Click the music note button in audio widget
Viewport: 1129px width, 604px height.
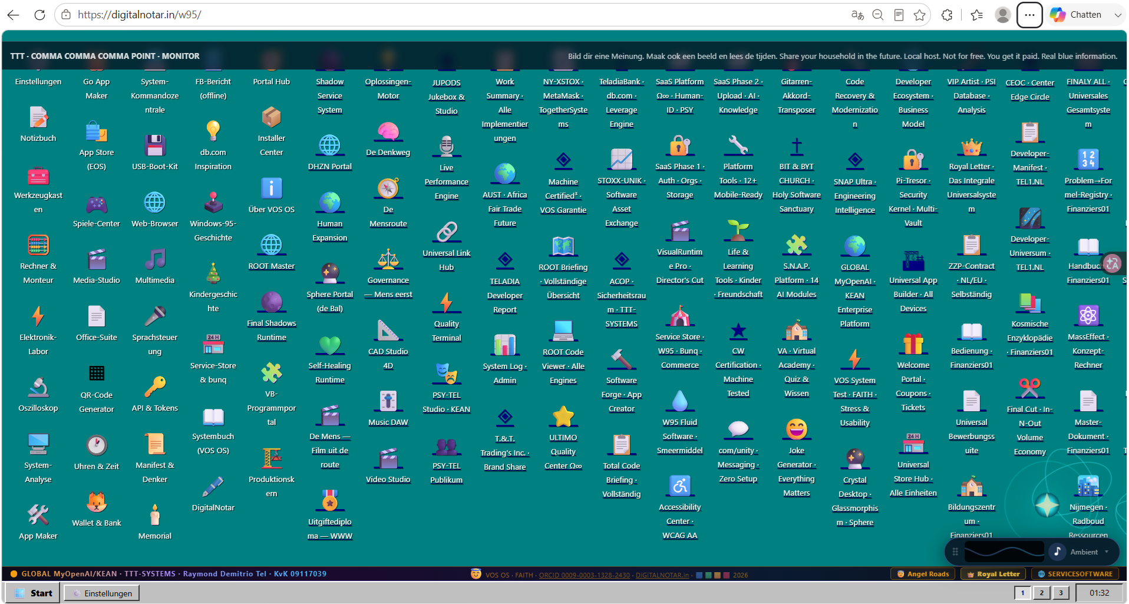(1057, 552)
